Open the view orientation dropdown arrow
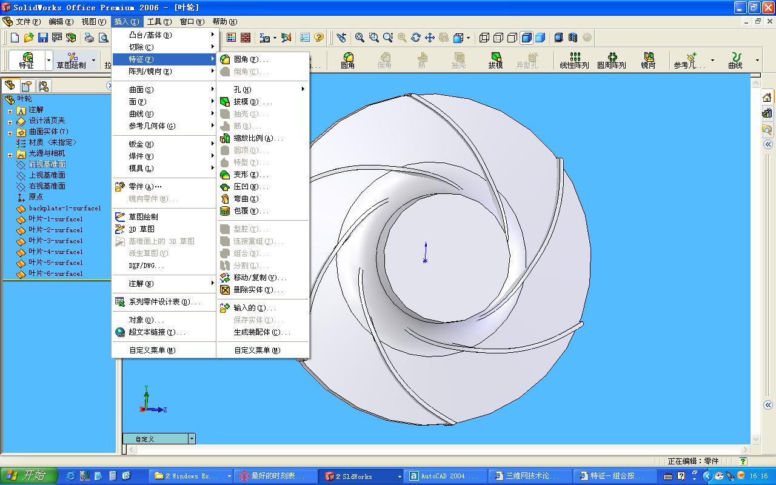 click(x=468, y=38)
